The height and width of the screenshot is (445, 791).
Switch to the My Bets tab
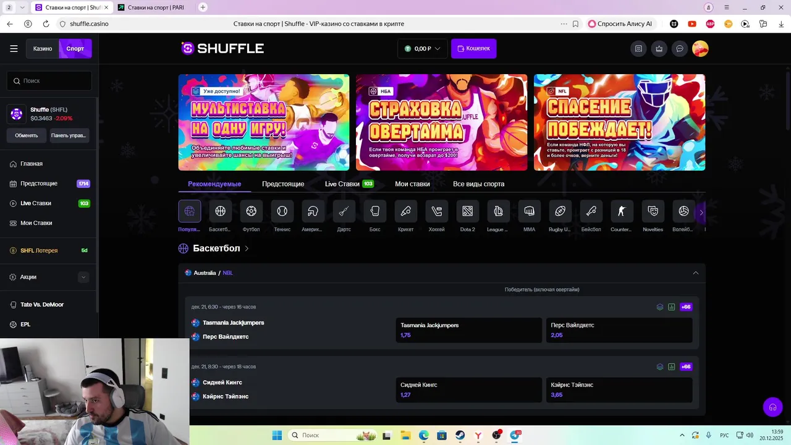(x=412, y=184)
